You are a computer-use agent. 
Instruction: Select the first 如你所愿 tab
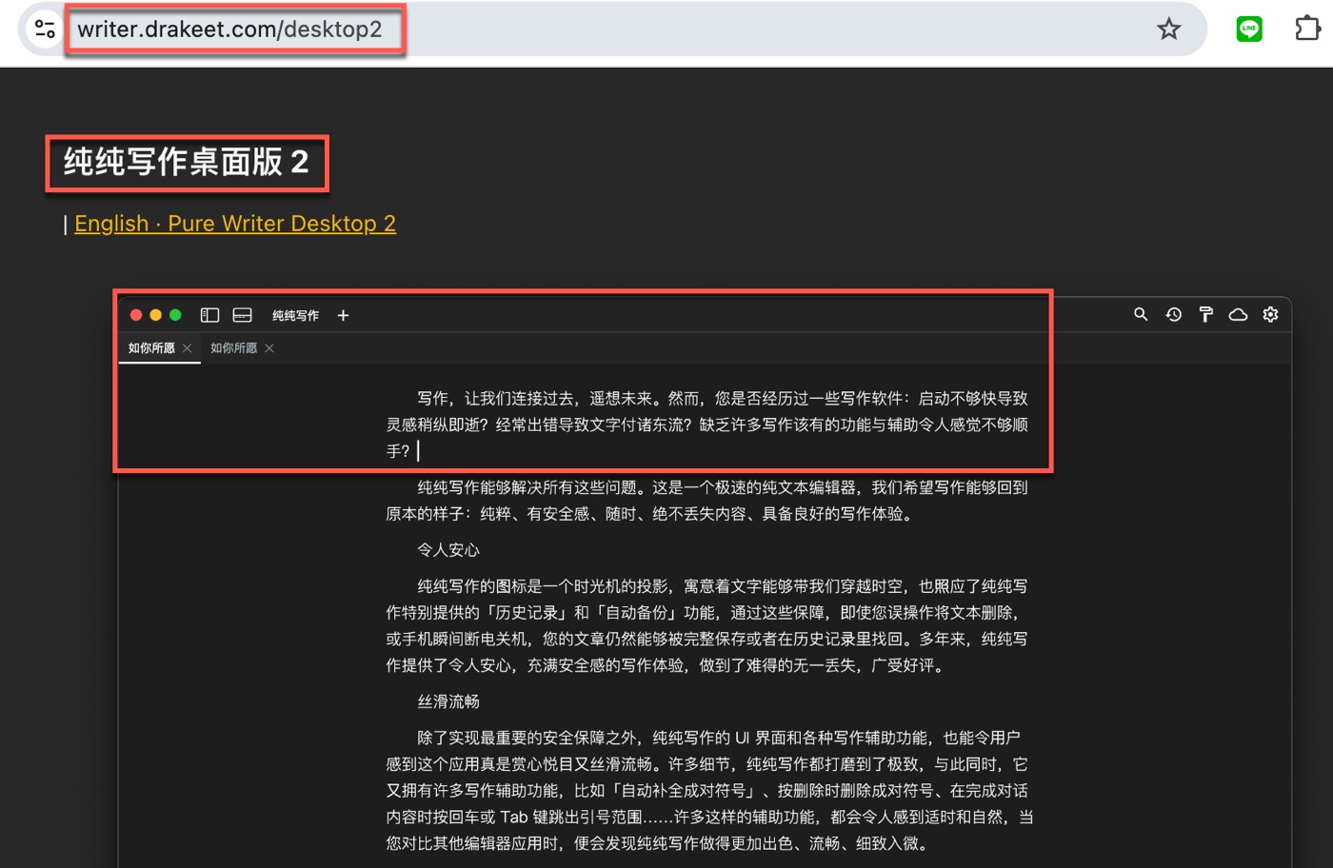coord(151,348)
